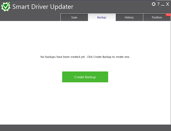This screenshot has height=131, width=171.
Task: Select the Backup tab
Action: click(102, 17)
